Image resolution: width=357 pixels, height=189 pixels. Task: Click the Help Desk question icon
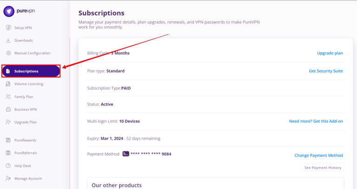coord(8,165)
